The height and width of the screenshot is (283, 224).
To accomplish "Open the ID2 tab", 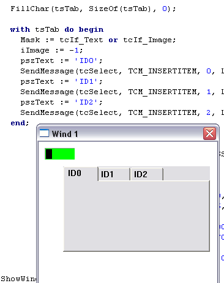I will [x=147, y=174].
